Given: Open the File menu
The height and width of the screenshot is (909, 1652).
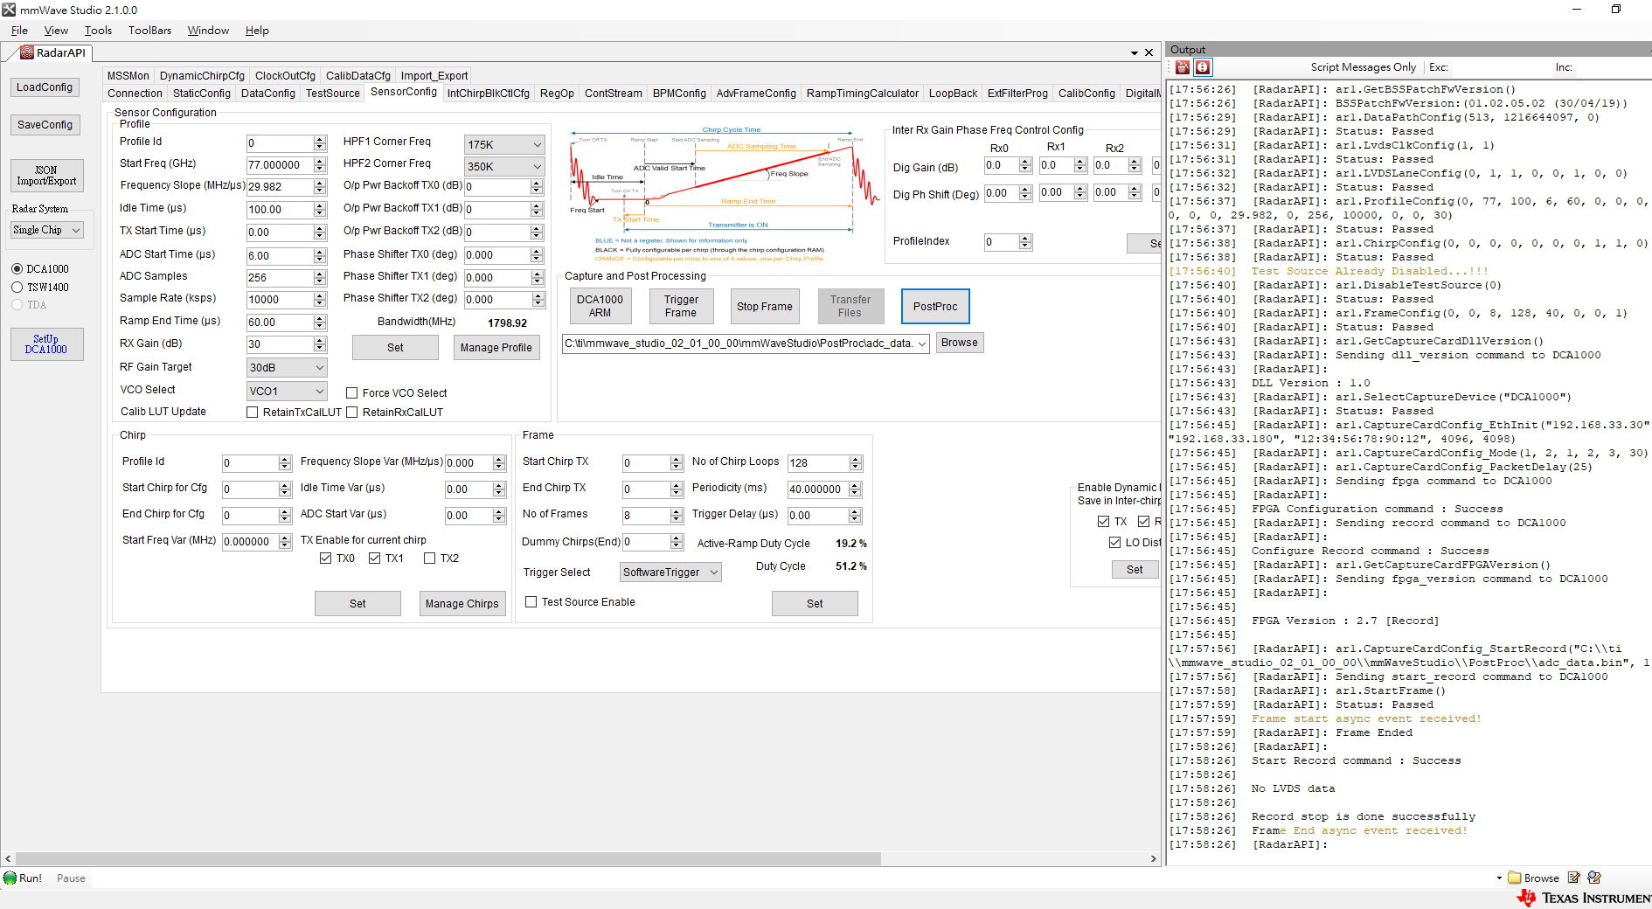Looking at the screenshot, I should [x=19, y=31].
